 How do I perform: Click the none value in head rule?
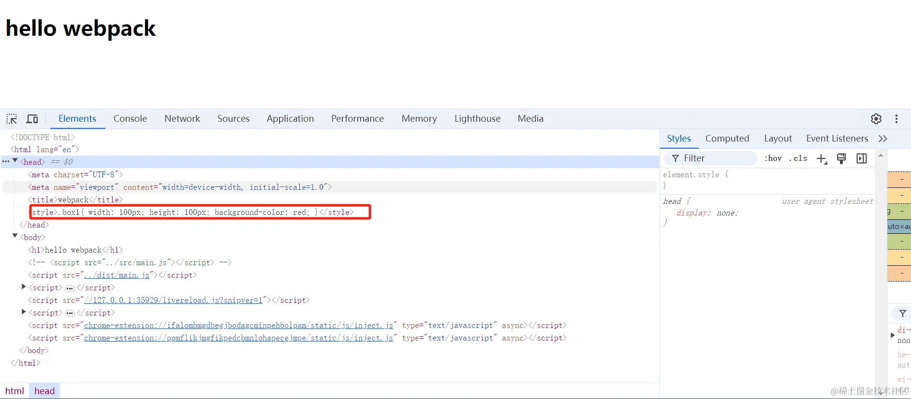pos(726,213)
